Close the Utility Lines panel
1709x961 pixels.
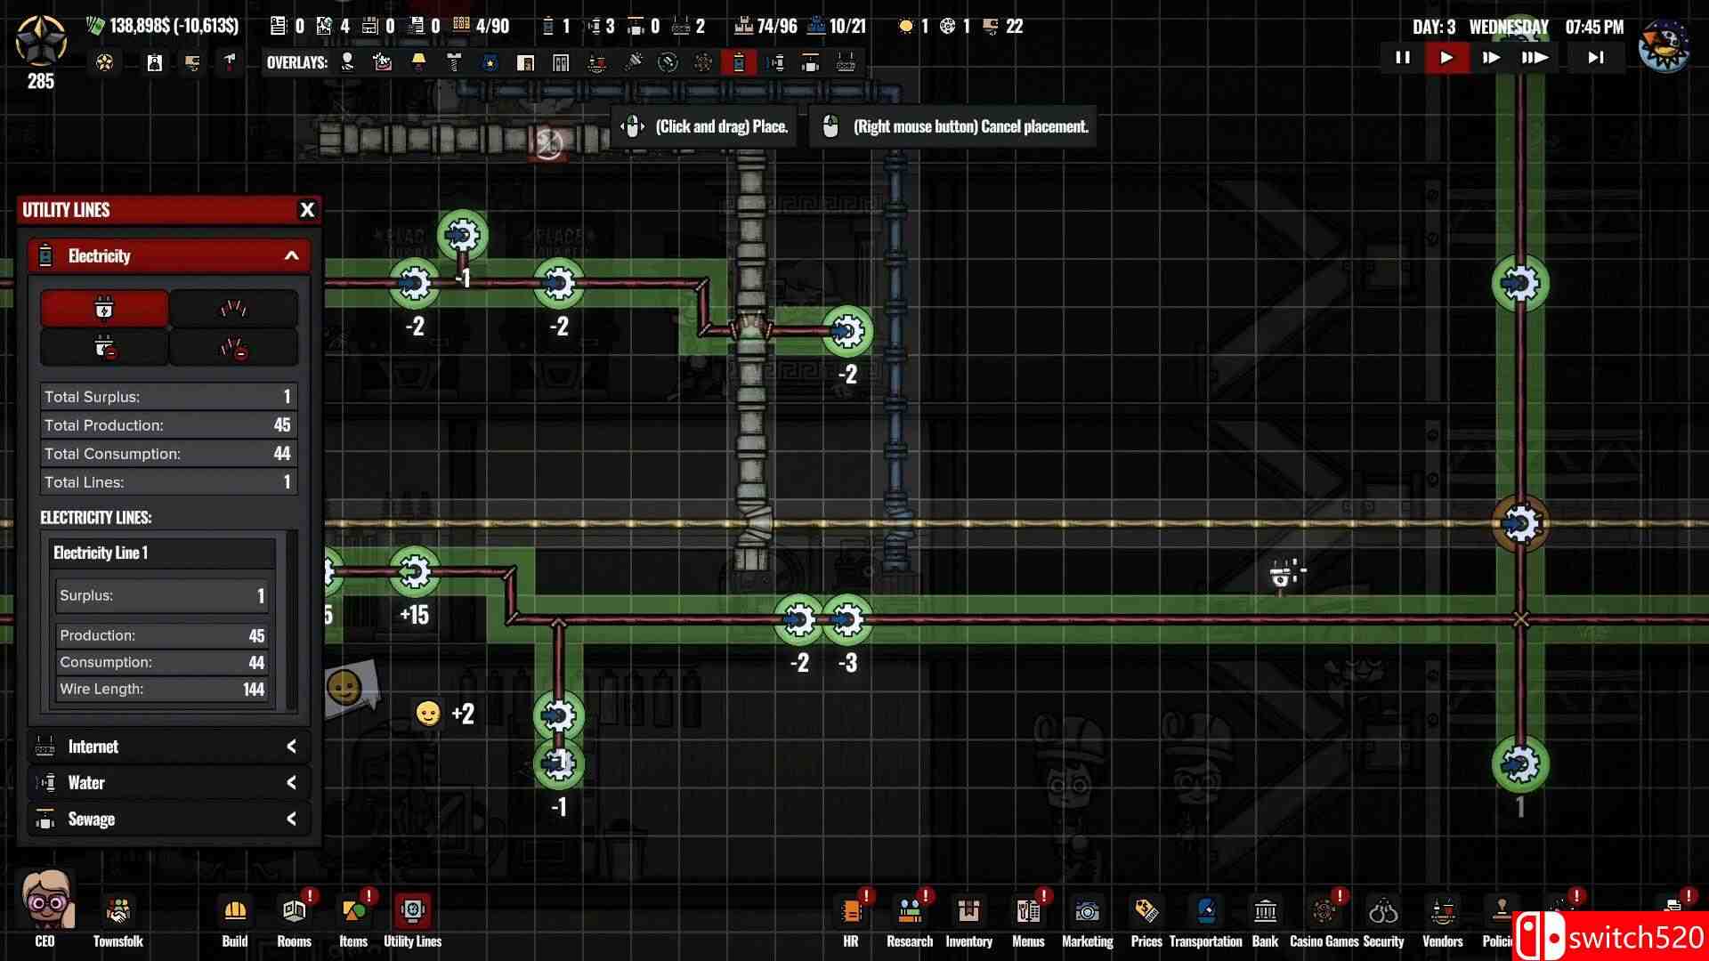point(307,210)
